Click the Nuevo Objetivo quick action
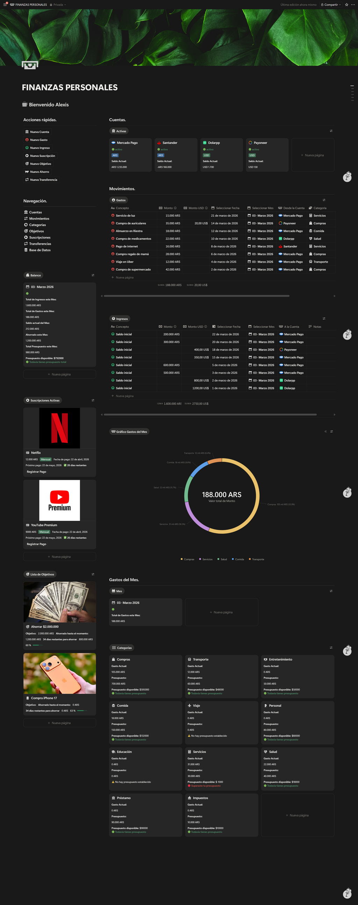Viewport: 358px width, 905px height. coord(38,164)
